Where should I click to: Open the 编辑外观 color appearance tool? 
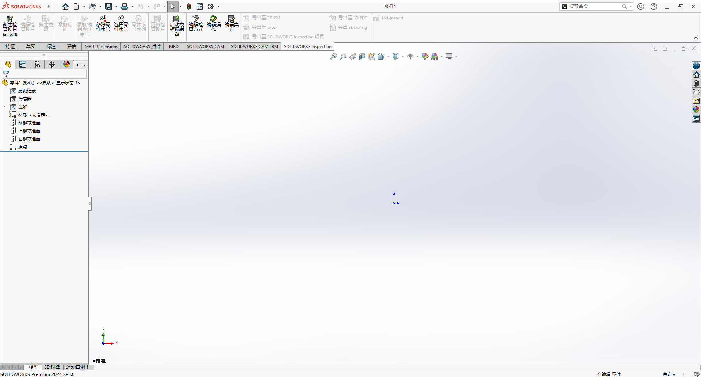click(x=425, y=56)
